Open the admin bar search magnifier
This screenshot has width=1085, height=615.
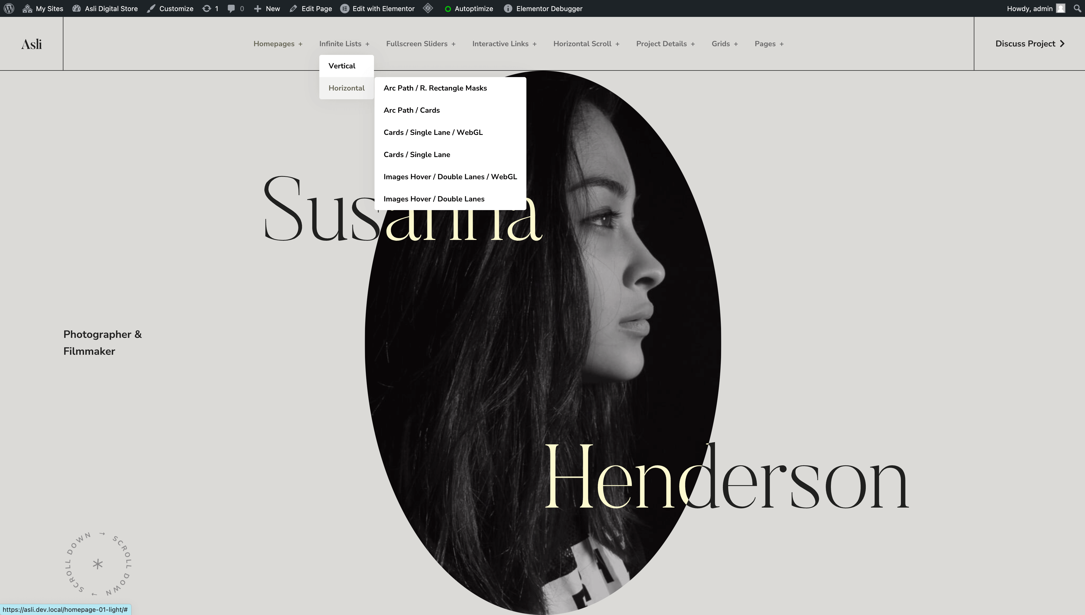1077,8
